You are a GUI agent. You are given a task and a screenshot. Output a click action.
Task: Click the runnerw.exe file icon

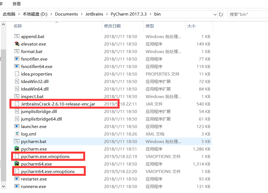click(17, 186)
